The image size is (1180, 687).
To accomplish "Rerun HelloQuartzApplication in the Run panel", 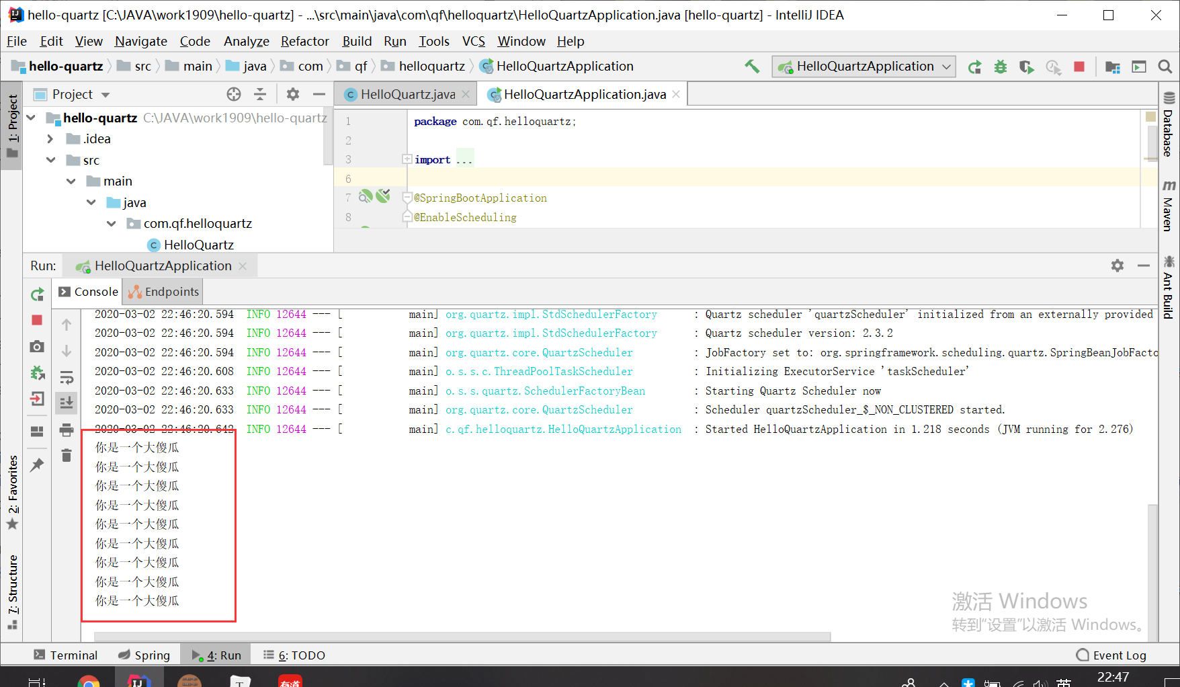I will 38,294.
